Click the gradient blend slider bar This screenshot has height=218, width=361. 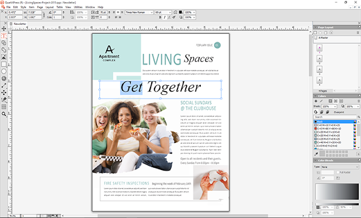pos(337,204)
